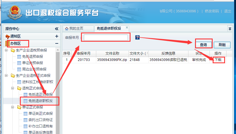Collapse 生产企业退税正式申报 tree folder
236x134 pixels.
coord(6,76)
